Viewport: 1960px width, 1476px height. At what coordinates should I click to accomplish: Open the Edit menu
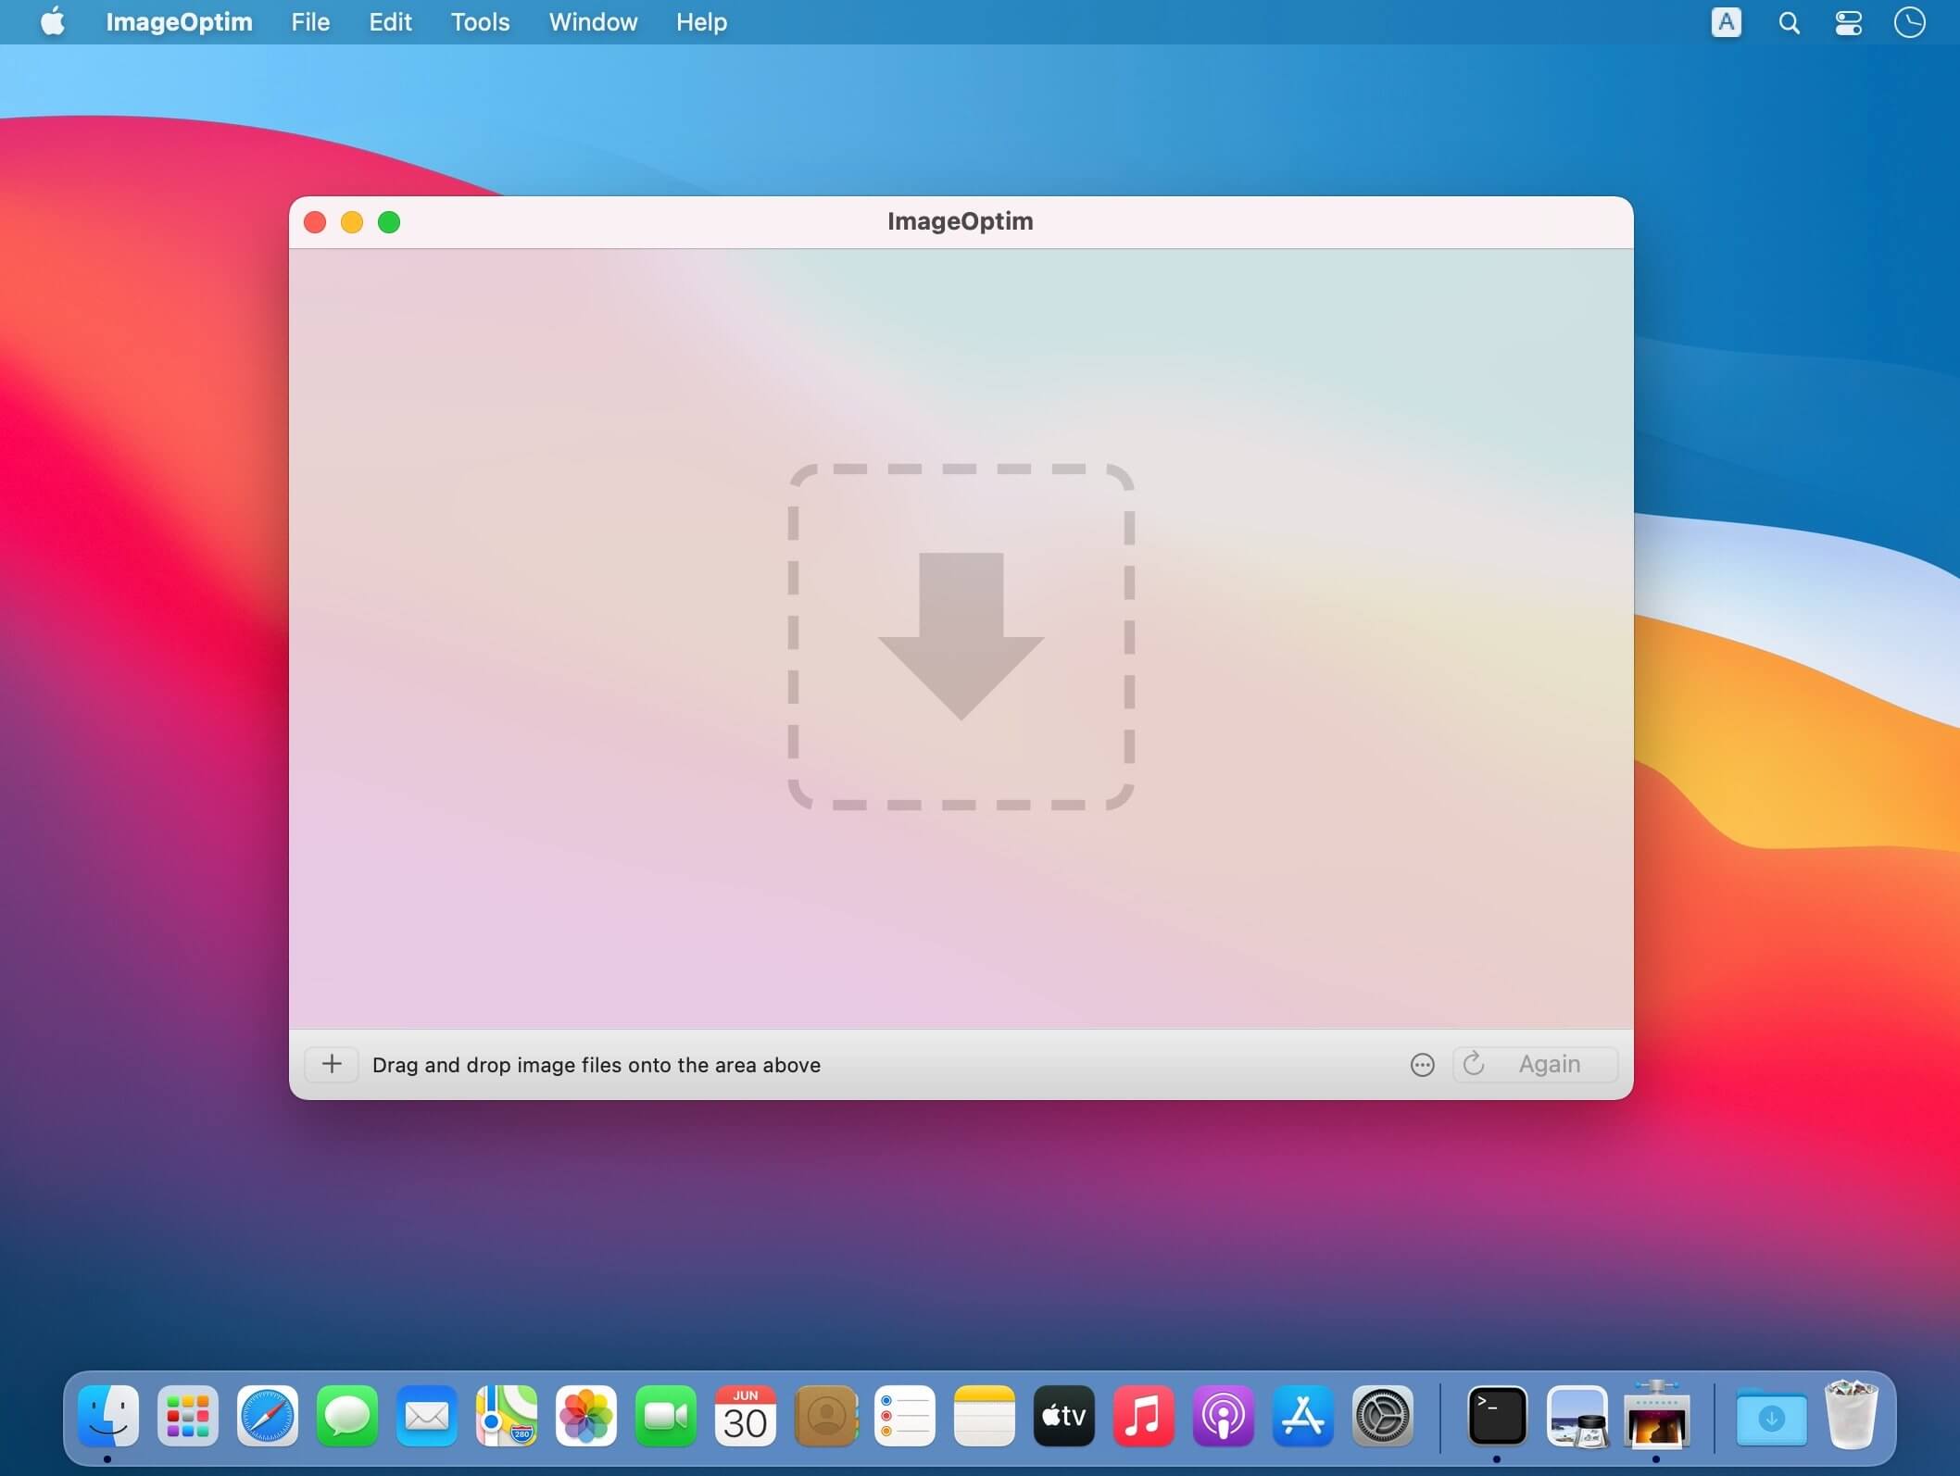point(390,22)
